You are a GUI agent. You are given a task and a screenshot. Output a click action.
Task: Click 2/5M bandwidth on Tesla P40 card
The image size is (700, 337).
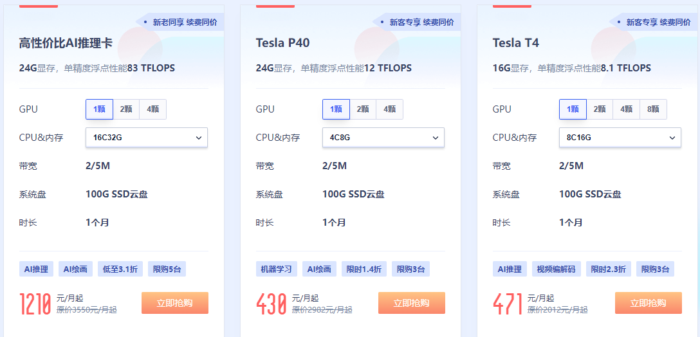[335, 166]
